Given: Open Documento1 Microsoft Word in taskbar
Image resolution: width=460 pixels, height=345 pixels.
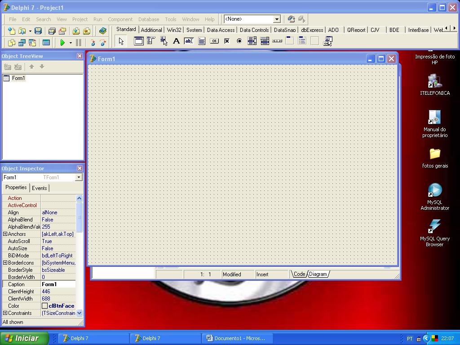Looking at the screenshot, I should tap(236, 338).
